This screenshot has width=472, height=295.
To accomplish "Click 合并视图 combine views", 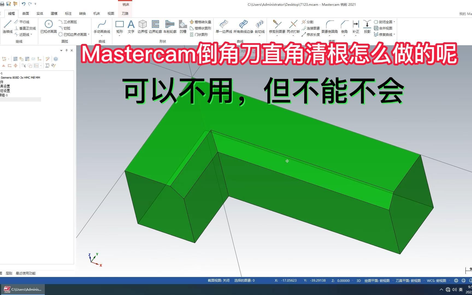I will pos(383,28).
